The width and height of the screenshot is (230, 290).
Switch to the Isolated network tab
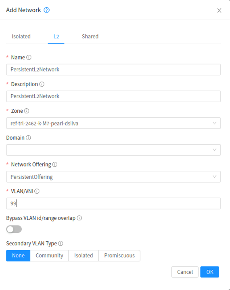click(21, 36)
